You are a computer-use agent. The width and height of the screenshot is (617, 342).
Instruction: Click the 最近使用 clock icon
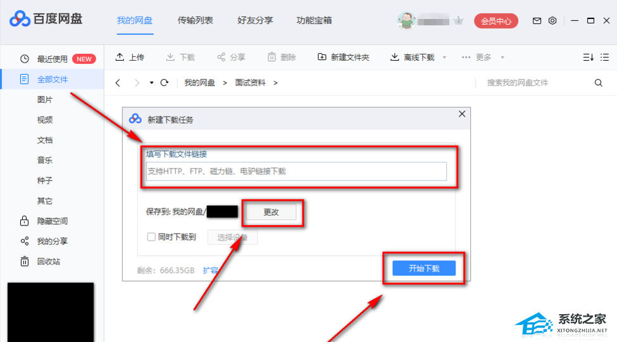point(25,59)
